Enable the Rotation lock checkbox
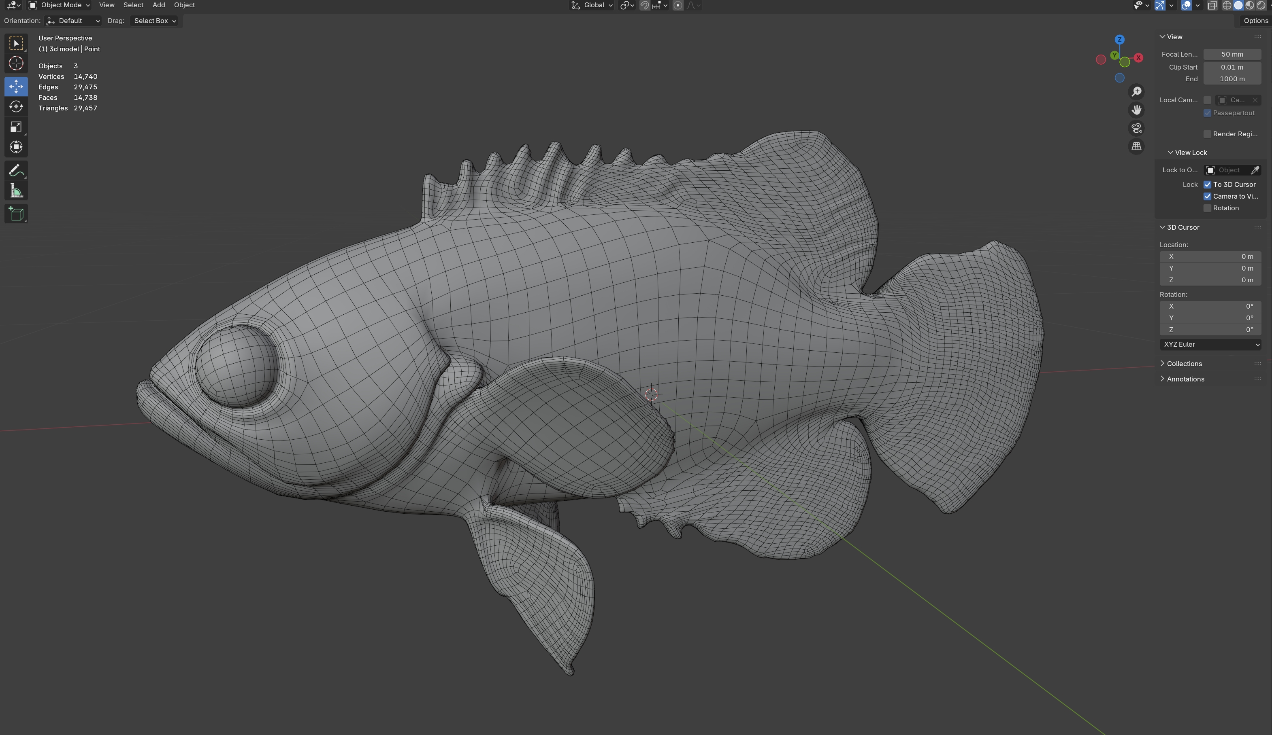1272x735 pixels. coord(1207,208)
